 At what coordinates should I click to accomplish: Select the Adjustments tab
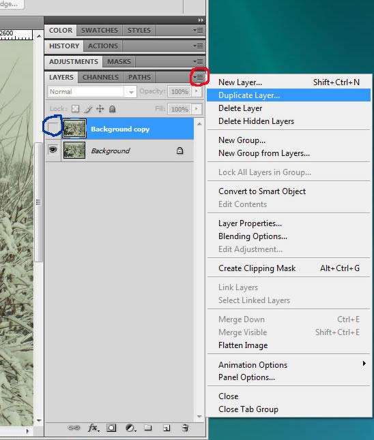coord(74,61)
